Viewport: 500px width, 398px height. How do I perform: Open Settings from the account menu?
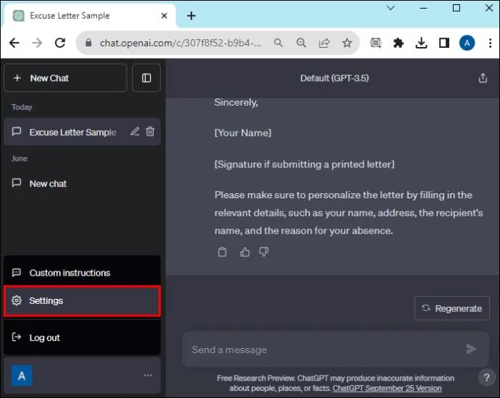coord(82,301)
